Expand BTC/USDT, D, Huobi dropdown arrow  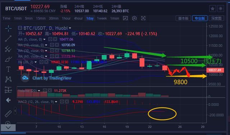pyautogui.click(x=70, y=28)
